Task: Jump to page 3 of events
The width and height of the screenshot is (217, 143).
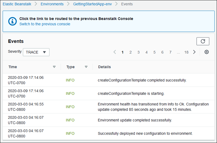Action: [x=138, y=52]
